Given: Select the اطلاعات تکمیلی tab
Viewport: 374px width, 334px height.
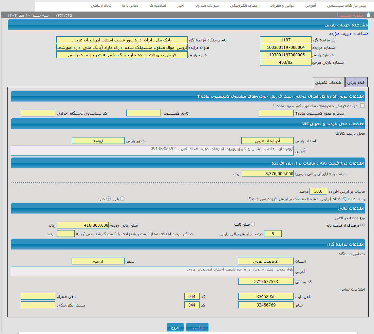Looking at the screenshot, I should tap(329, 82).
